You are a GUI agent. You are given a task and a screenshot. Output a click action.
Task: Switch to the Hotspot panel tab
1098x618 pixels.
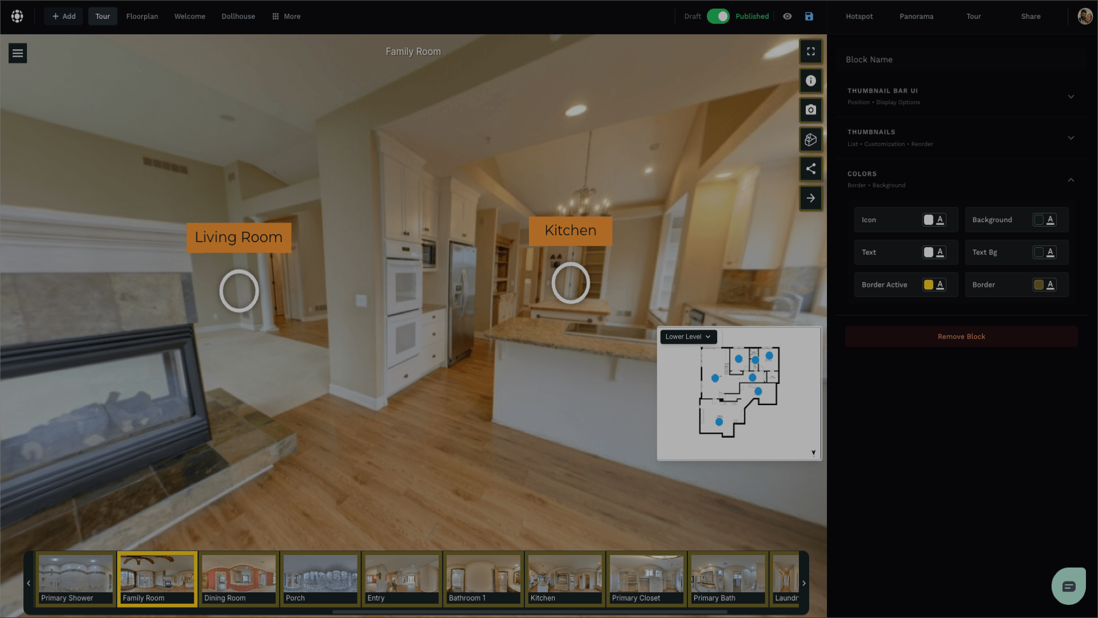coord(860,17)
